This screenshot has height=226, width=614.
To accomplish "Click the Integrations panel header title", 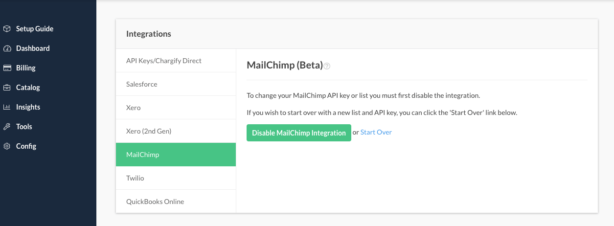I will coord(149,34).
